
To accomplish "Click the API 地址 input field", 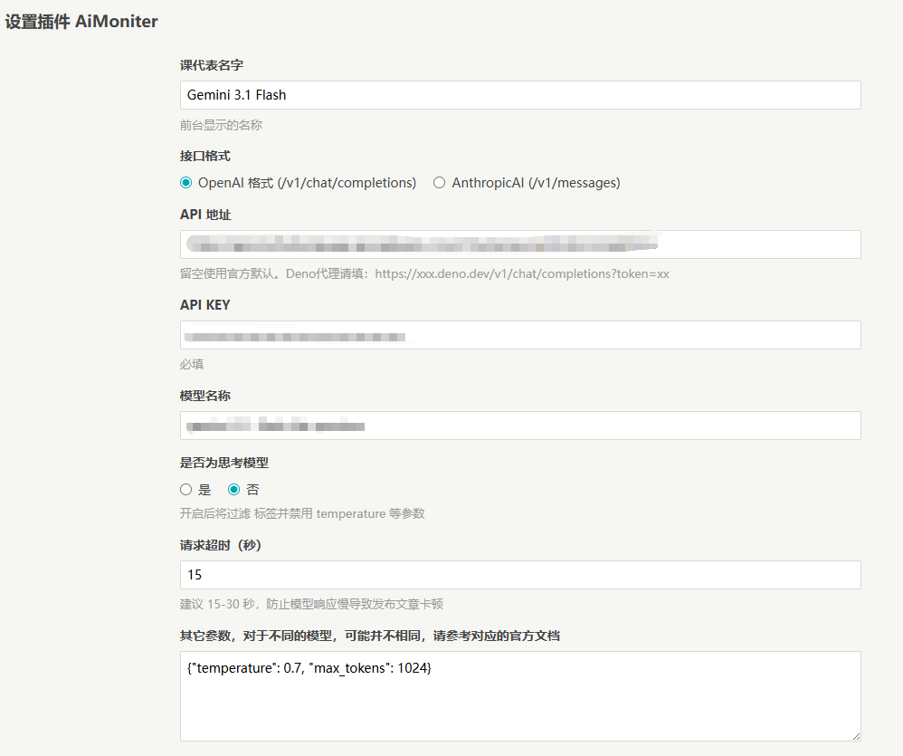I will pos(520,244).
